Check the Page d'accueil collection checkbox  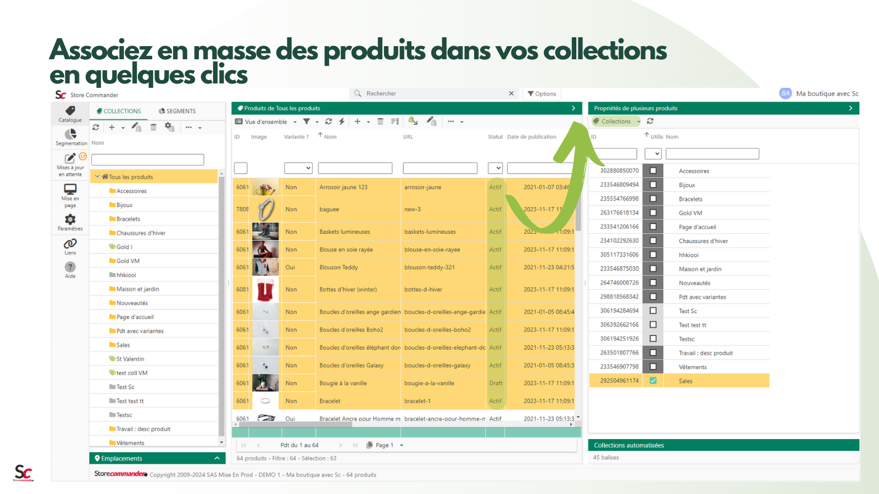point(653,227)
